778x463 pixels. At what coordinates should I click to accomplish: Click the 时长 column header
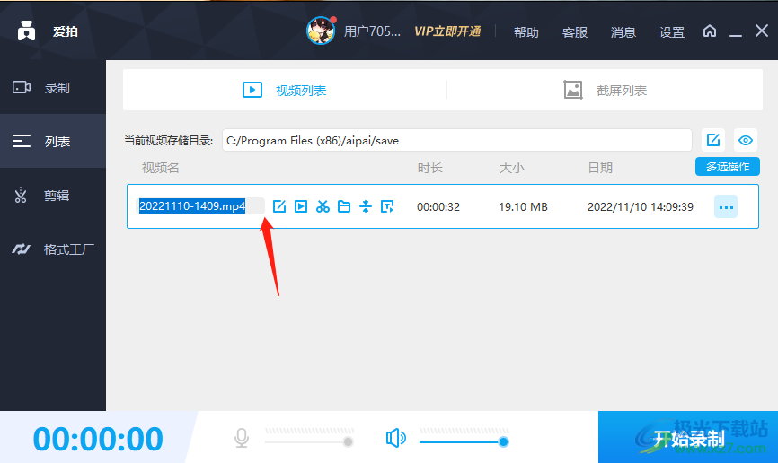click(429, 168)
